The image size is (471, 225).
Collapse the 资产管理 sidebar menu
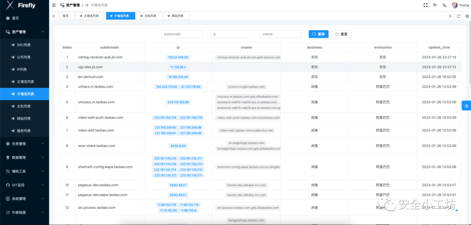[24, 32]
